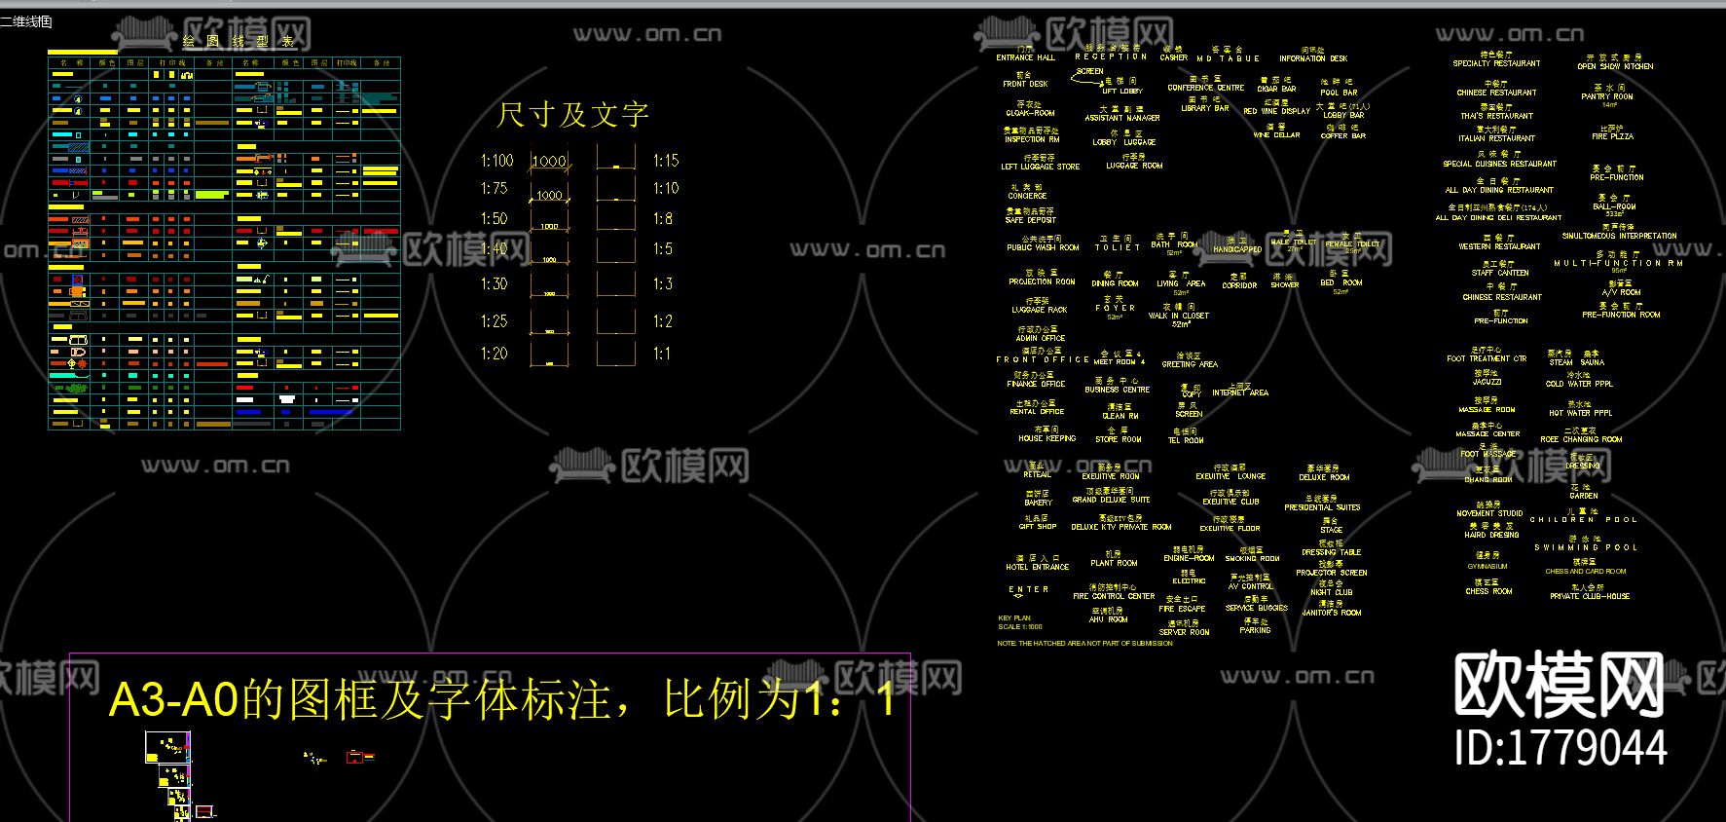
Task: Click the SIMULTANEOUS INTERPRETATION label
Action: click(1620, 236)
